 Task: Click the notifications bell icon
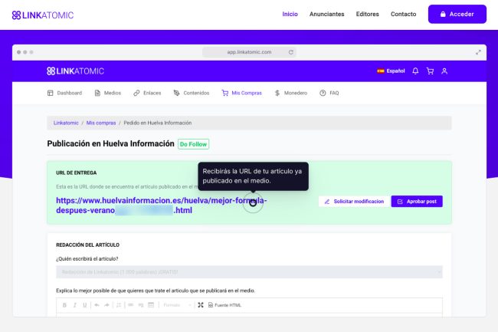[x=415, y=71]
